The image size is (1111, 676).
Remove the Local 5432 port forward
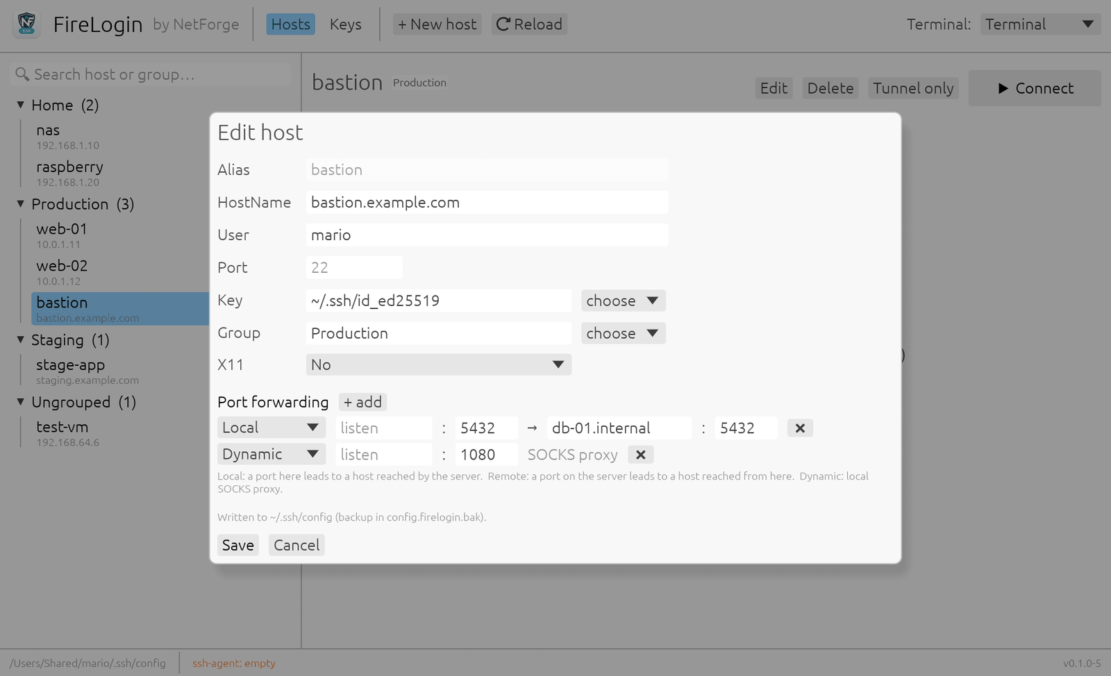coord(800,428)
